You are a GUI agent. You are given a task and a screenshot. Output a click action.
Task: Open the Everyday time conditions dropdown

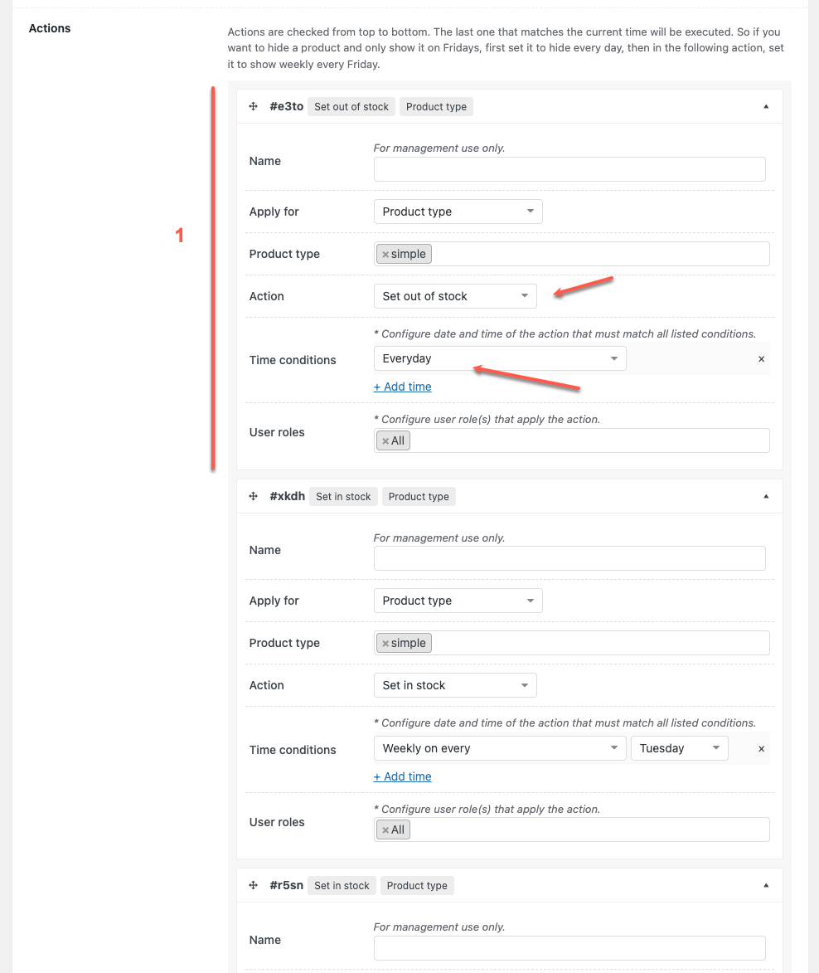click(499, 358)
